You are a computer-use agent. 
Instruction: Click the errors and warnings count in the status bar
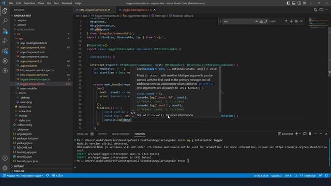[x=57, y=176]
